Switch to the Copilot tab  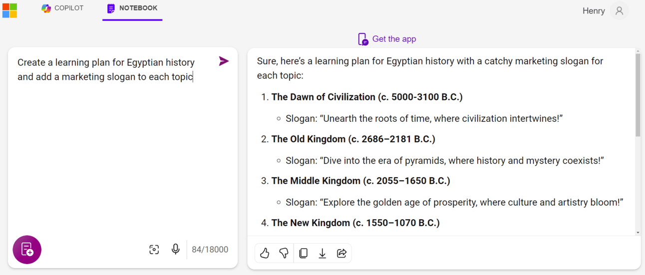tap(62, 8)
